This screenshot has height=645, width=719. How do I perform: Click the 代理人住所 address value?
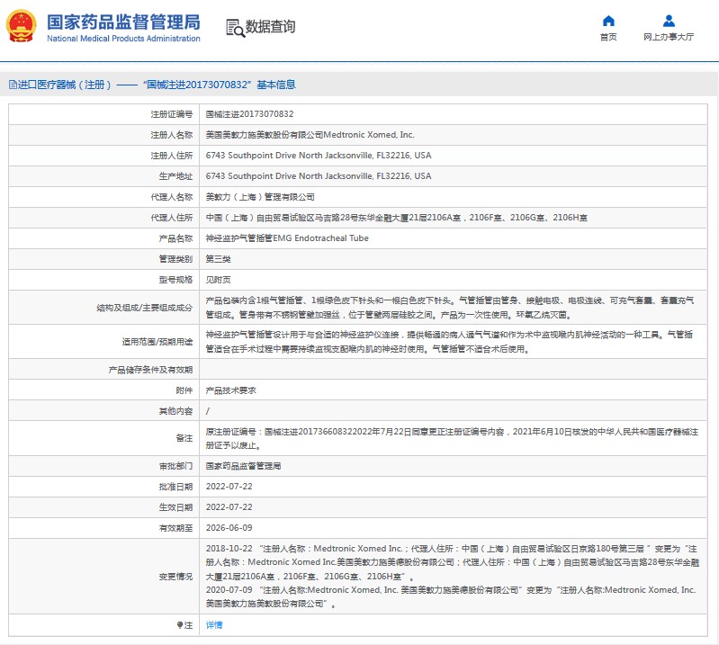coord(396,218)
